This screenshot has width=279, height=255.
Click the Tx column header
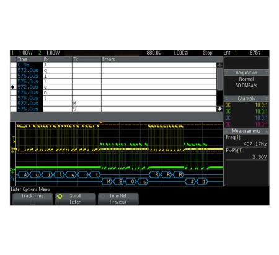(87, 60)
